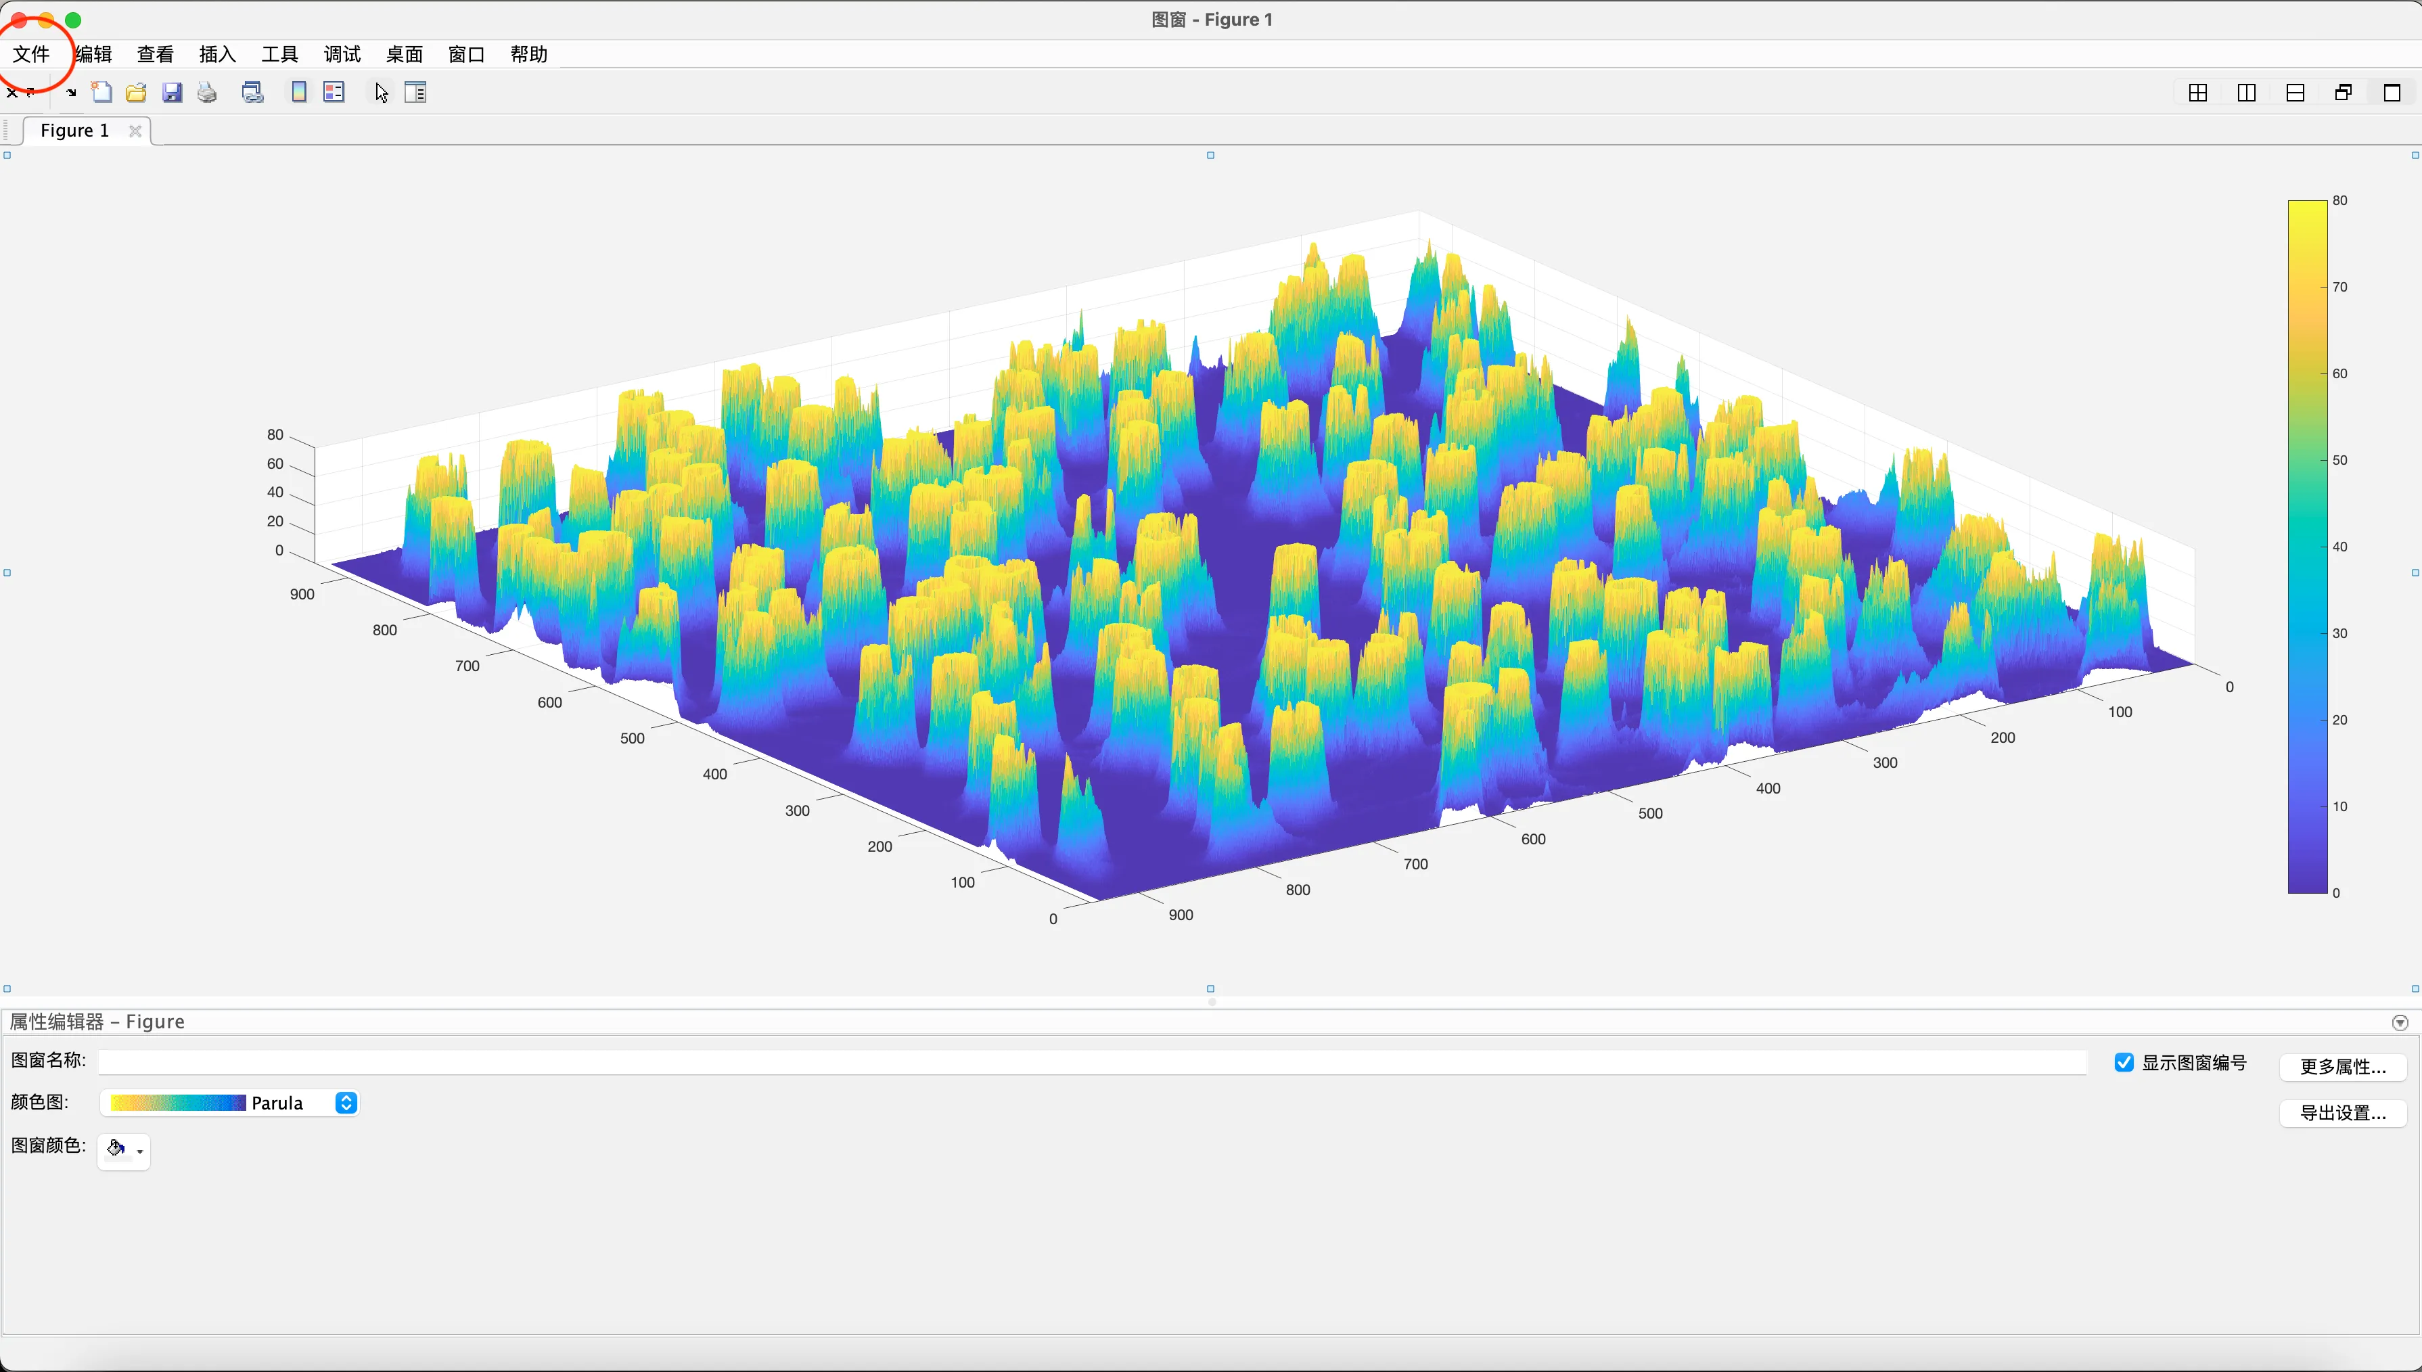Viewport: 2422px width, 1372px height.
Task: Click the 导出设置... button
Action: [2343, 1113]
